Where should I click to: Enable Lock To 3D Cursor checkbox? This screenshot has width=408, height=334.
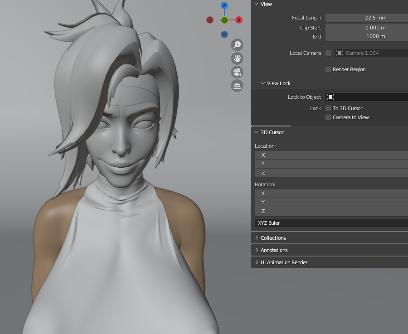(328, 108)
